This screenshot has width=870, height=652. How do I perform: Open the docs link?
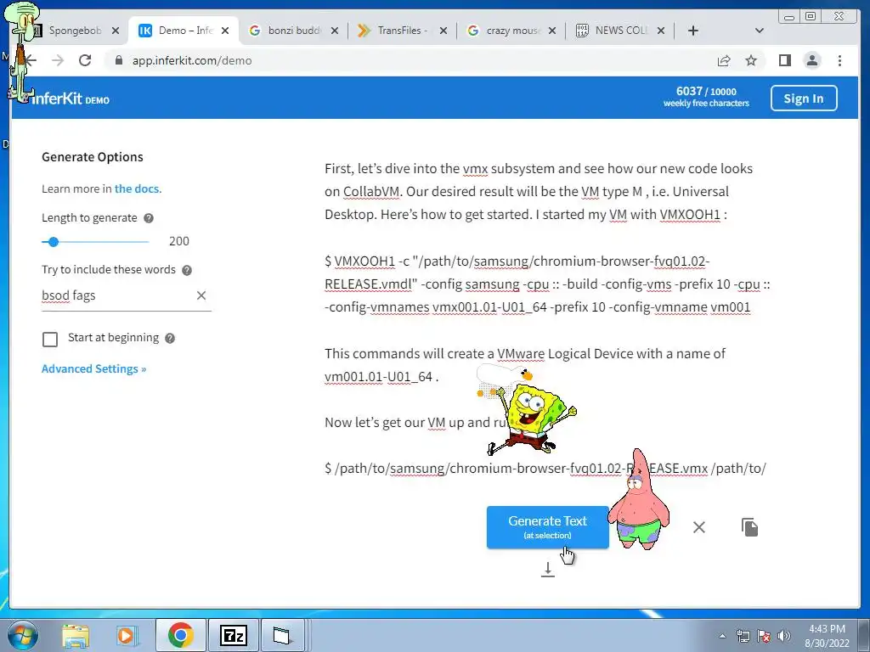tap(137, 188)
